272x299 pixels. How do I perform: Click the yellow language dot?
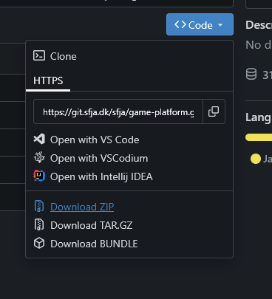(x=256, y=159)
